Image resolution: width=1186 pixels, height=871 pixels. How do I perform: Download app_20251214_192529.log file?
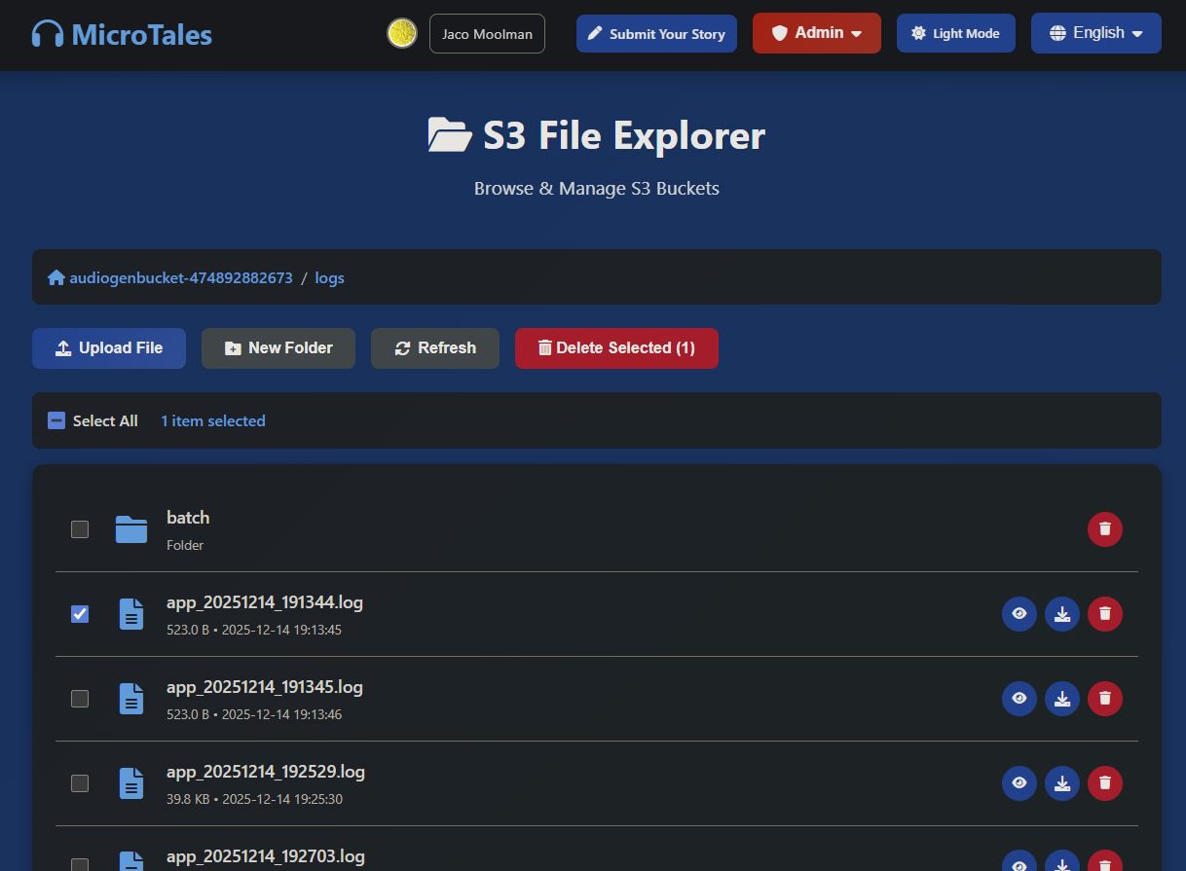tap(1061, 783)
